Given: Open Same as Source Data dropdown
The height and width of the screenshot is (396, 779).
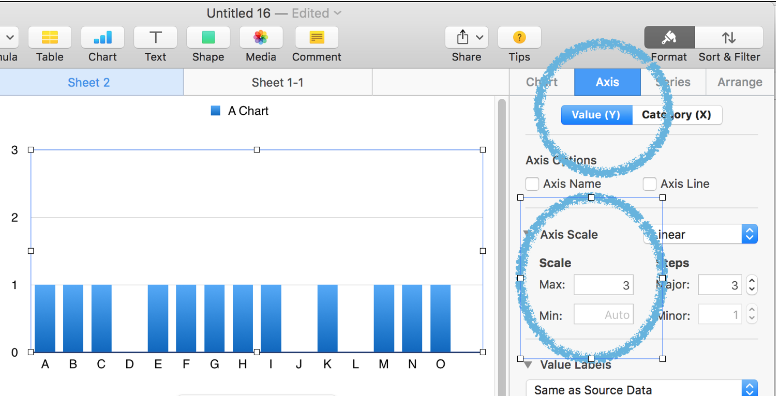Looking at the screenshot, I should [x=641, y=389].
